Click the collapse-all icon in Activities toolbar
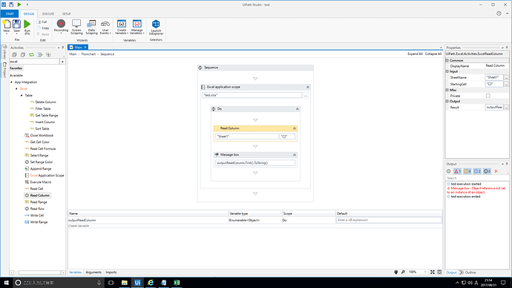 coord(23,55)
